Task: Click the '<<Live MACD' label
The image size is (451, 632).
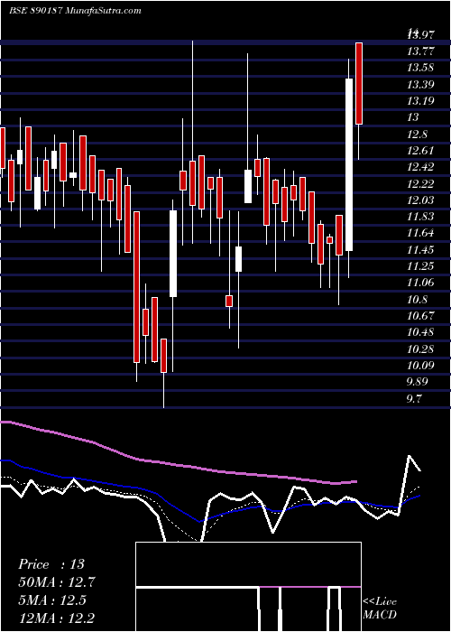Action: 380,609
